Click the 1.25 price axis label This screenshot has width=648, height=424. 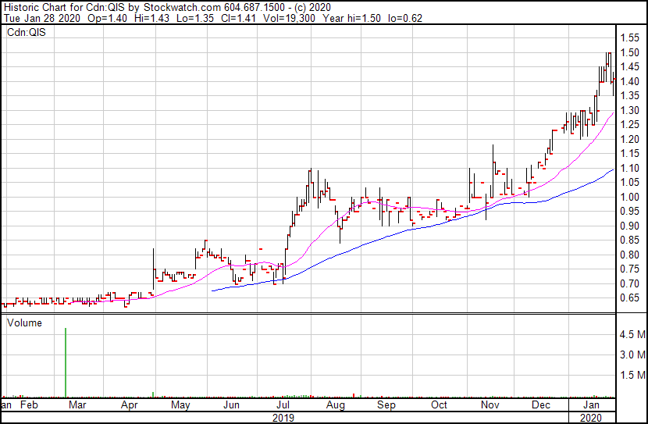(x=630, y=125)
